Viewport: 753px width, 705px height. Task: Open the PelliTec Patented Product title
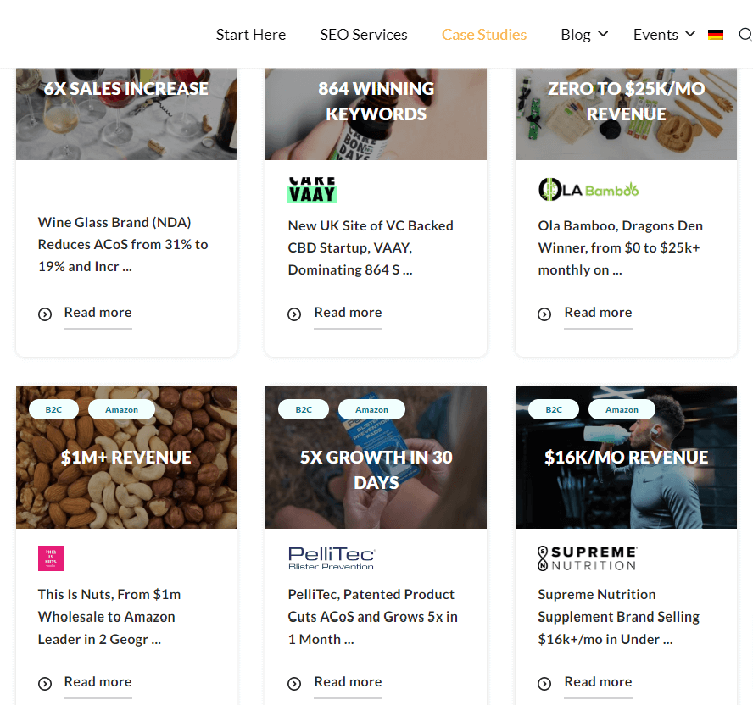pyautogui.click(x=372, y=617)
